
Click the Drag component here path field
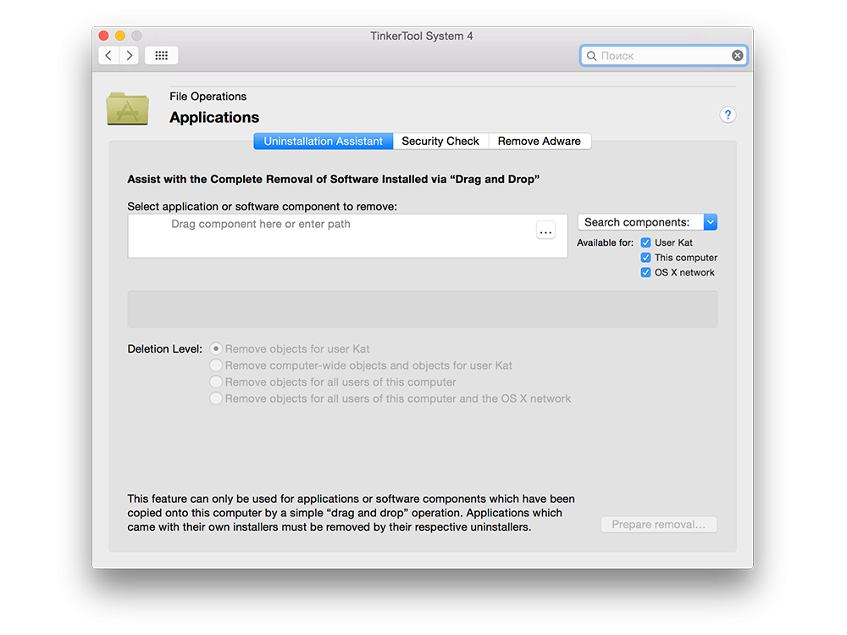(347, 236)
